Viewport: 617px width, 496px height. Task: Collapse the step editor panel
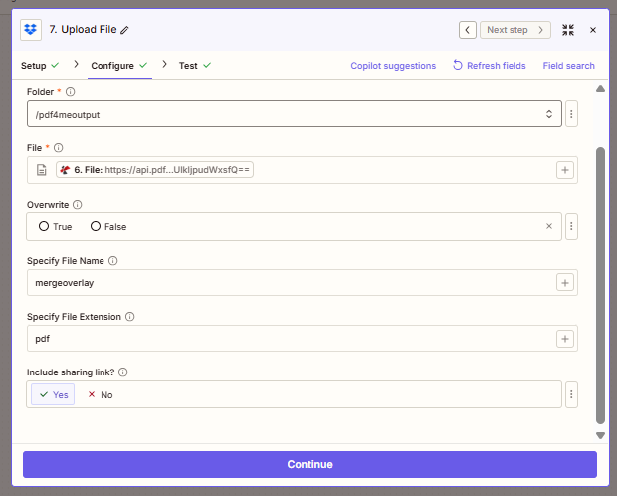coord(568,30)
